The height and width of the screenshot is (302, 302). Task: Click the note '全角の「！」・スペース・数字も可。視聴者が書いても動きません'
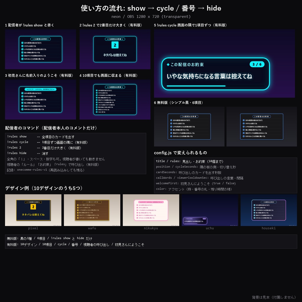coord(56,159)
